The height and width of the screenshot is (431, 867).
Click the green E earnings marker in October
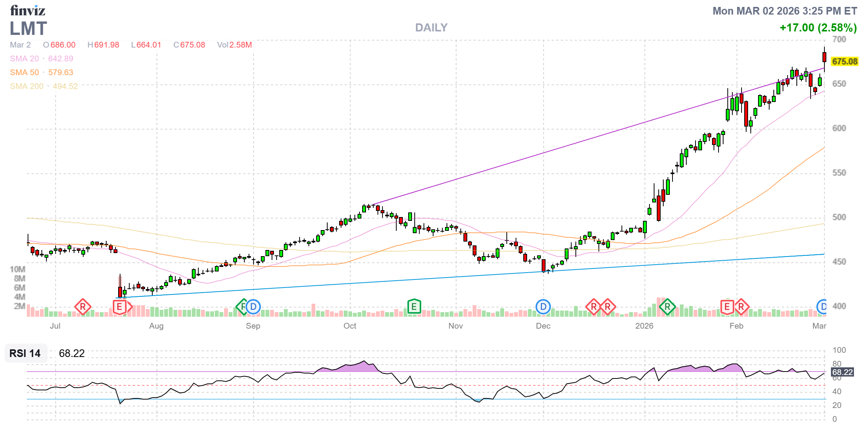414,307
